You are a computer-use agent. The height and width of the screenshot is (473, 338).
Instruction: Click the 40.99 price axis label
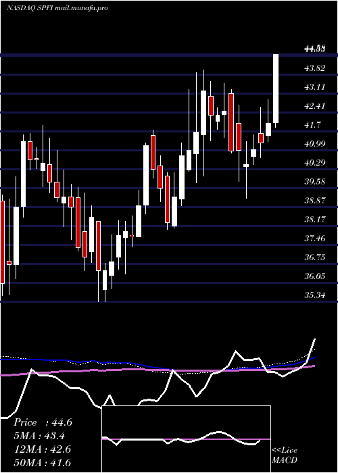click(x=315, y=143)
